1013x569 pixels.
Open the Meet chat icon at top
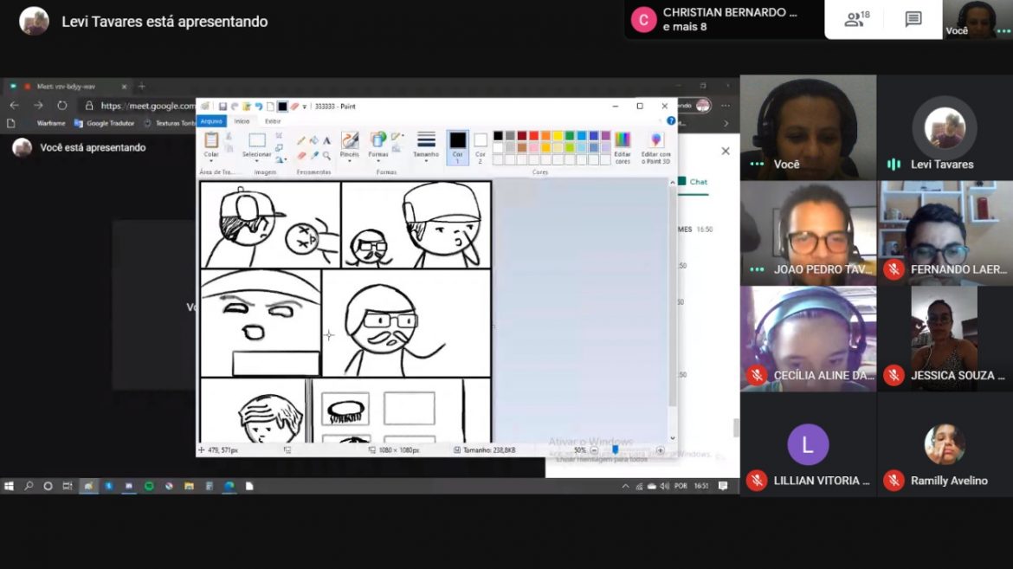click(x=913, y=19)
